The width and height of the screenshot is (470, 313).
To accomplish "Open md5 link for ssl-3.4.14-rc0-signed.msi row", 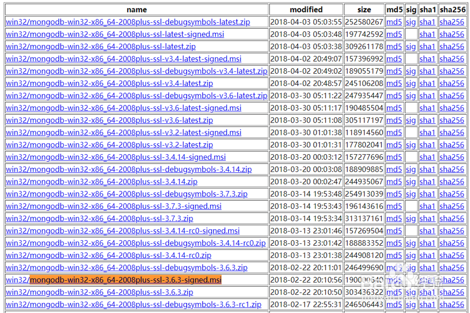I will click(x=394, y=231).
